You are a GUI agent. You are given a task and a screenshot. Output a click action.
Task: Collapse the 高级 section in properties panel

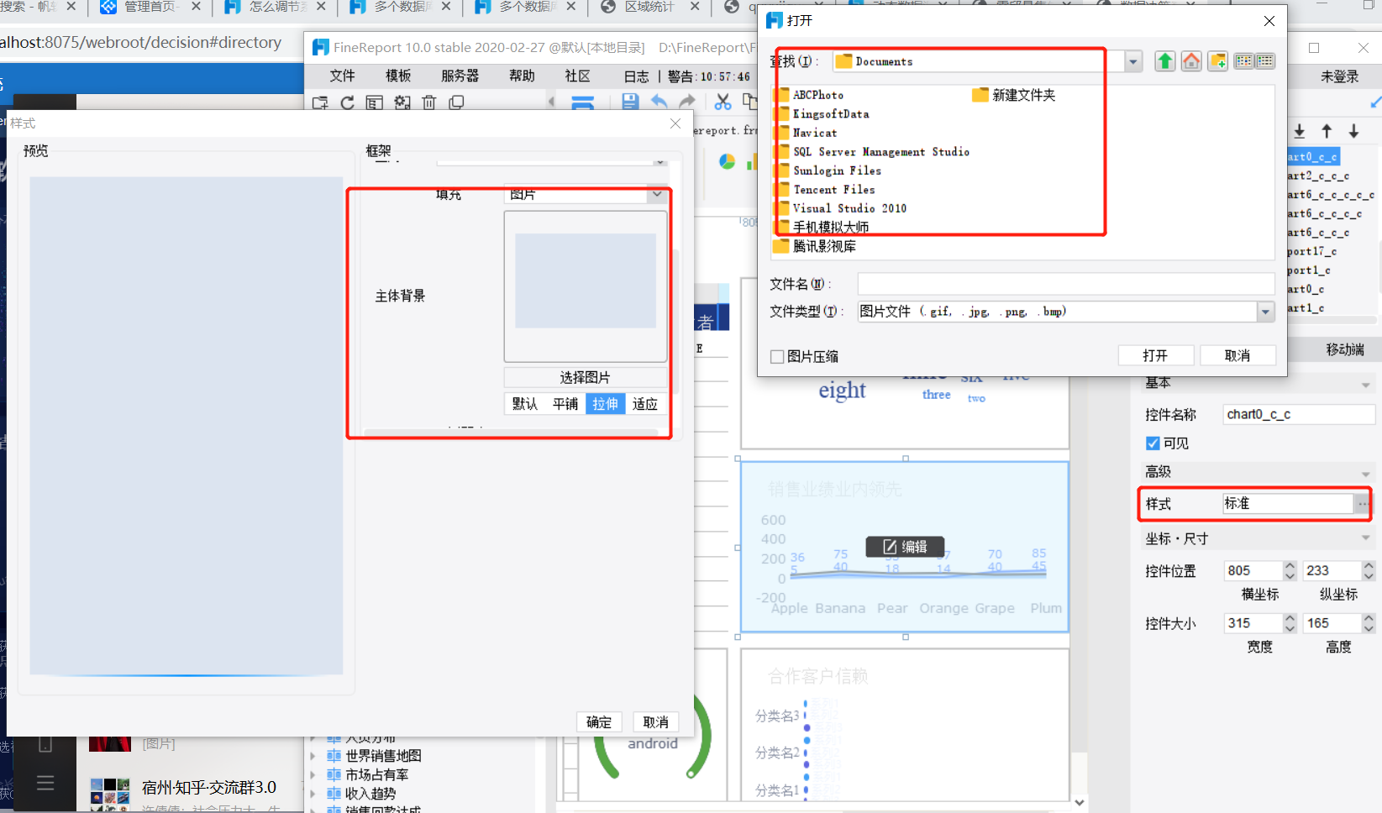(x=1365, y=474)
